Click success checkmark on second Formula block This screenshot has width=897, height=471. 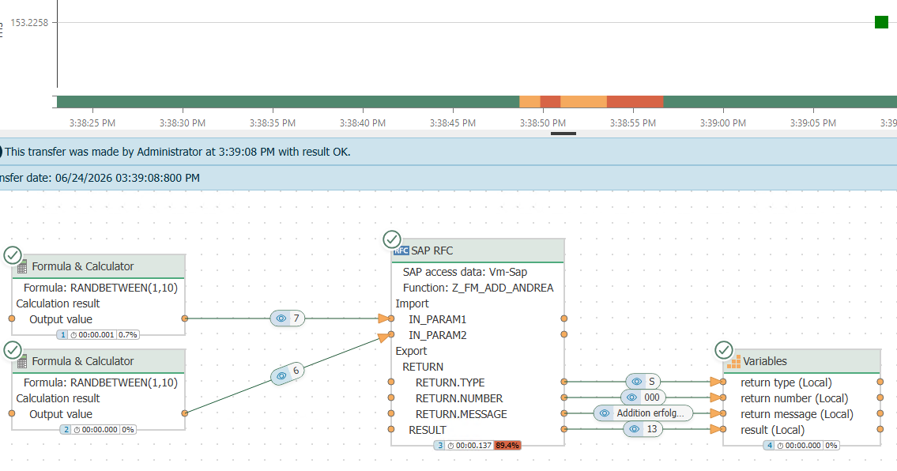click(x=13, y=349)
